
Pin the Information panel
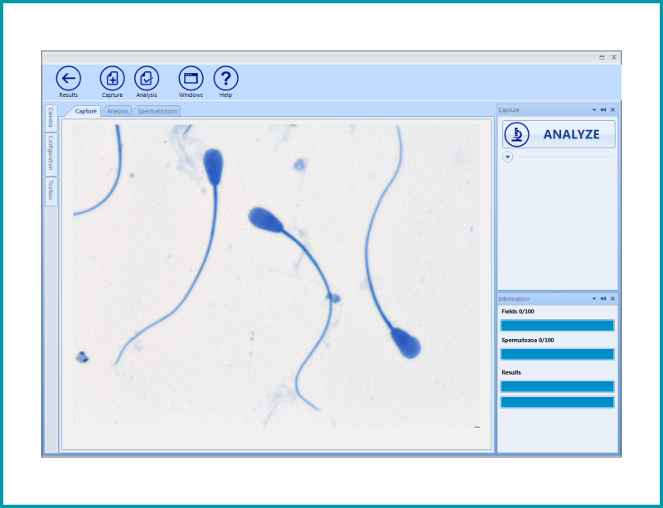coord(603,298)
